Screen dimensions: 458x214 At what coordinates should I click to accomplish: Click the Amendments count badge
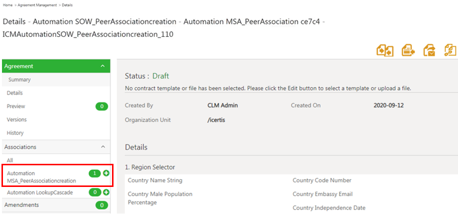[102, 205]
